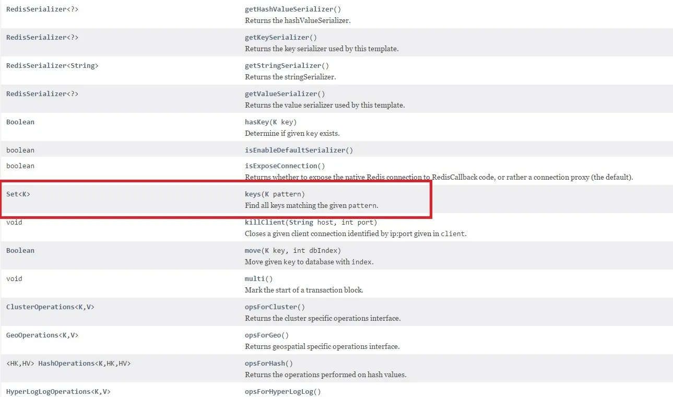
Task: Click the description about exposing the native Redis connection
Action: coord(439,178)
